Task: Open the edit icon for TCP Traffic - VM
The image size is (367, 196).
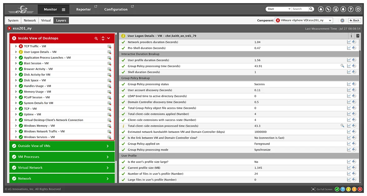Action: point(109,46)
